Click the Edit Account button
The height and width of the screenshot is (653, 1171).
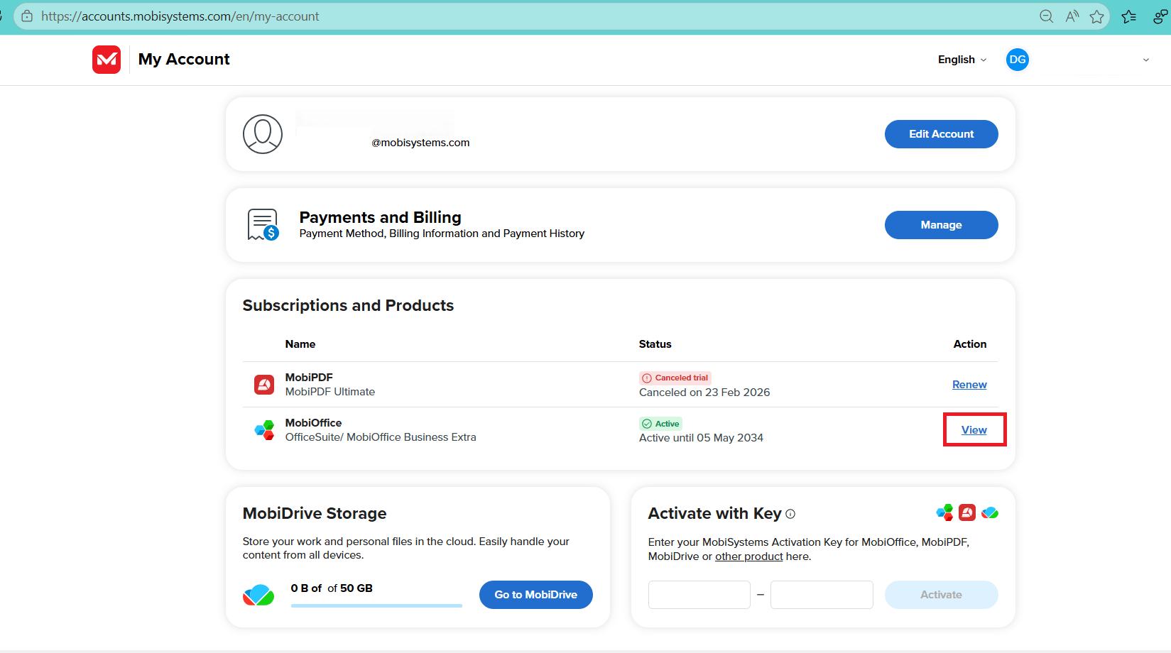click(942, 134)
